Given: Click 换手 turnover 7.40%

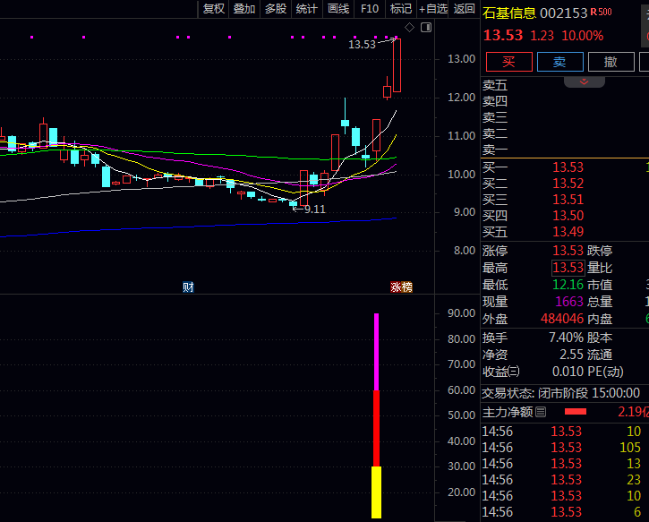Looking at the screenshot, I should point(567,338).
